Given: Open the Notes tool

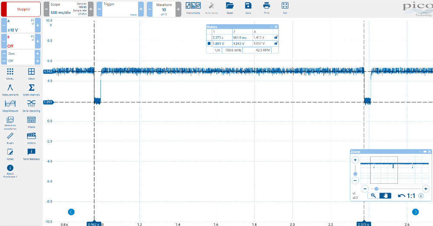Looking at the screenshot, I should tap(10, 152).
